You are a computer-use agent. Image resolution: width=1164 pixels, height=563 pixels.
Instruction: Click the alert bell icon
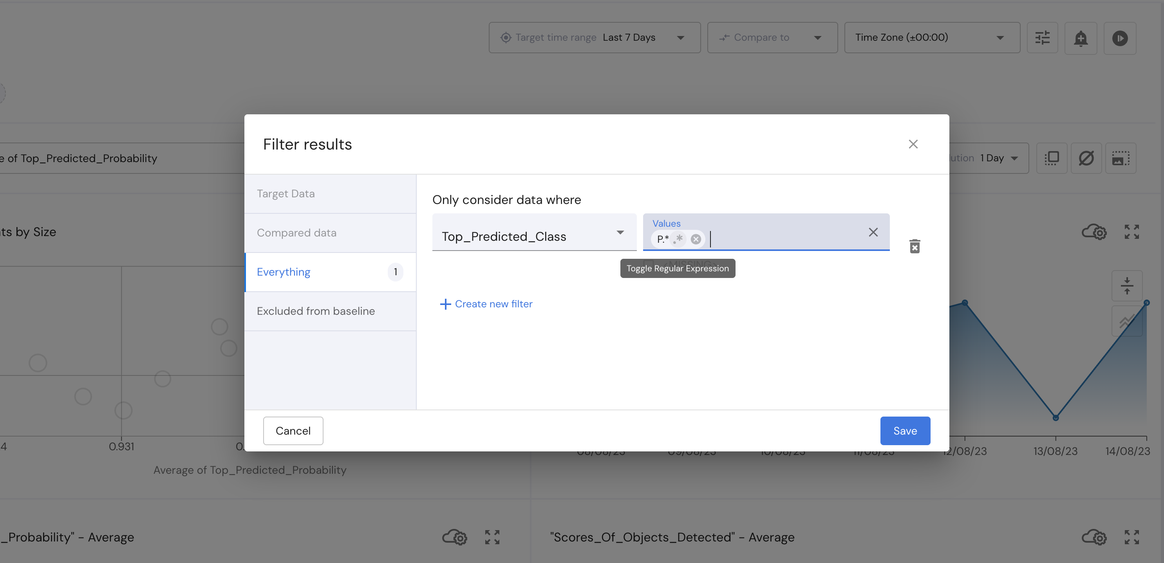(1081, 38)
